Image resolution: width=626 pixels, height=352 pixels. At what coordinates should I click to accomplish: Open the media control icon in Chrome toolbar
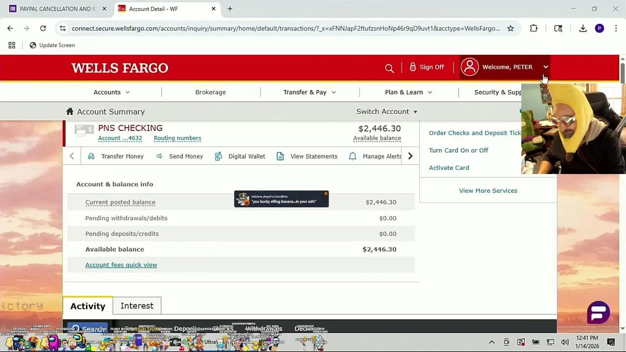558,28
